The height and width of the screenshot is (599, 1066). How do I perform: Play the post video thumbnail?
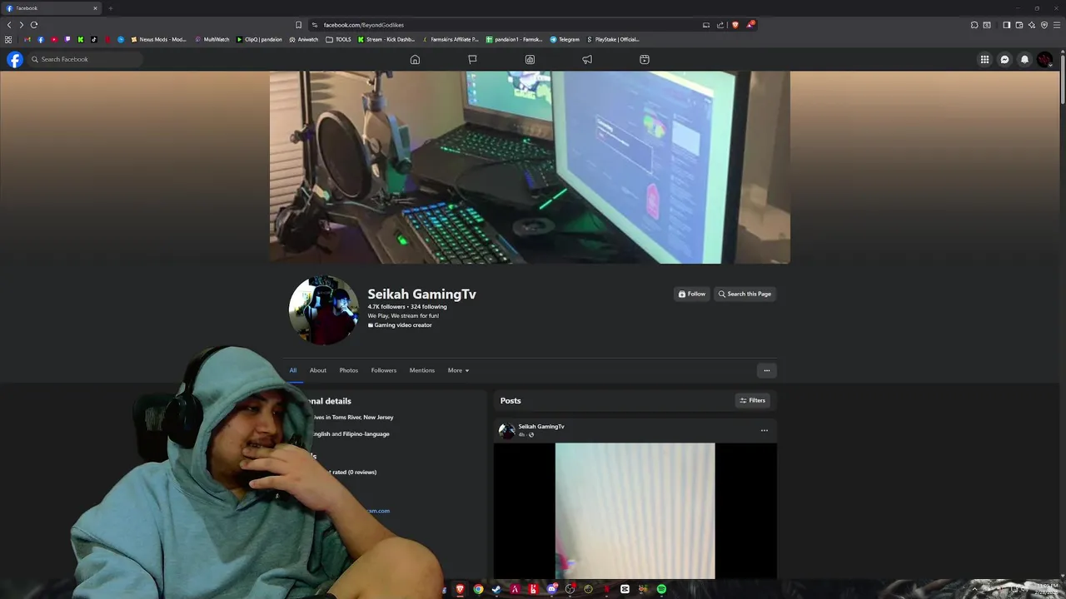pos(635,511)
